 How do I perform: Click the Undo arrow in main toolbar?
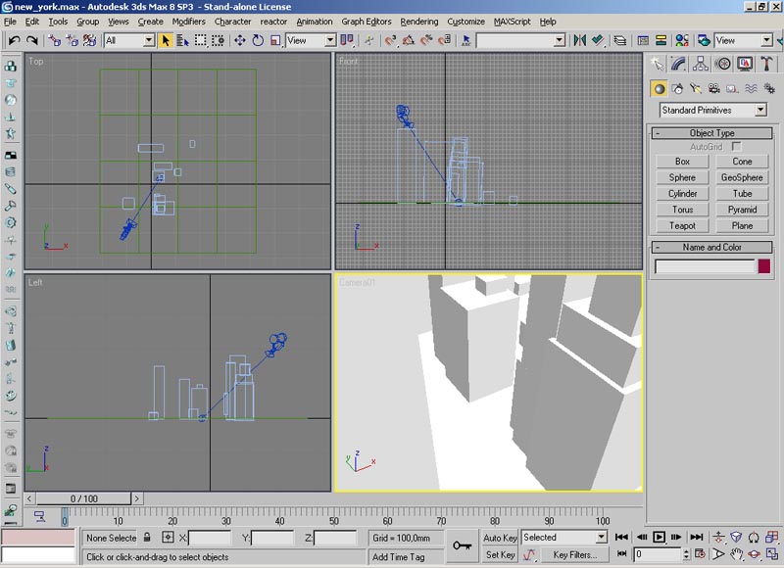click(x=14, y=40)
